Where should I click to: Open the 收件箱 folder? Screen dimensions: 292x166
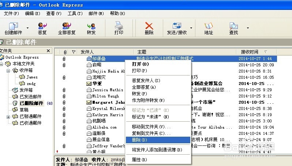pyautogui.click(x=26, y=70)
